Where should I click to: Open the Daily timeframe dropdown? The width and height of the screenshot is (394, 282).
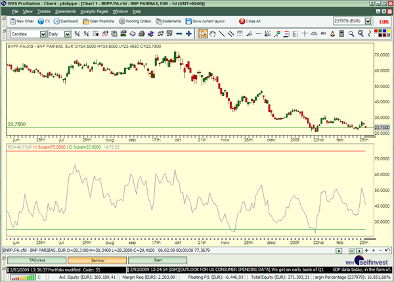[67, 34]
